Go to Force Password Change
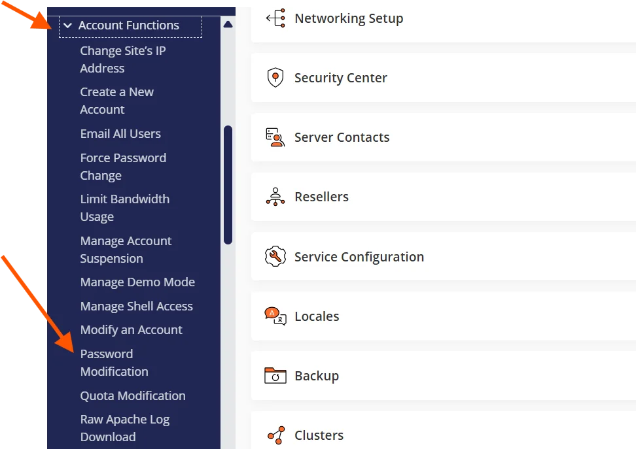636x449 pixels. (x=123, y=167)
